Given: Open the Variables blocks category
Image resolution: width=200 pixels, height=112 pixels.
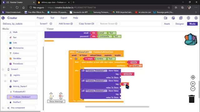Looking at the screenshot, I should [22, 58].
